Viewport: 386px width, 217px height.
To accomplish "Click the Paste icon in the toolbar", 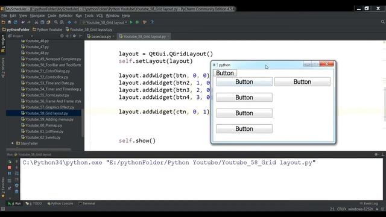I will pyautogui.click(x=48, y=22).
